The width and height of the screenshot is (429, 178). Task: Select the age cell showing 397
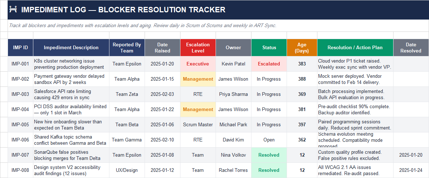point(302,125)
